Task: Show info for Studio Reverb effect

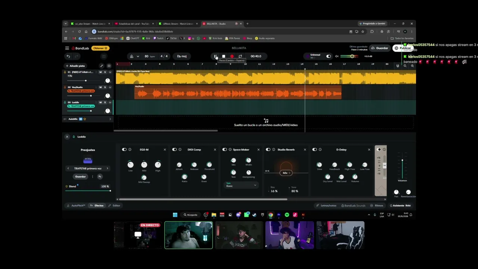Action: (274, 149)
